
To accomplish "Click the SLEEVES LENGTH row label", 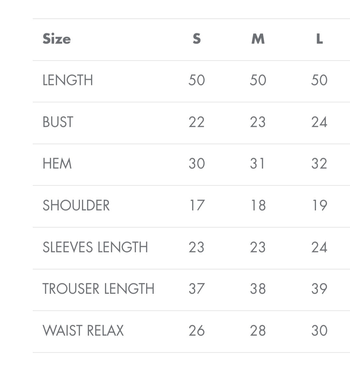I will [x=95, y=247].
